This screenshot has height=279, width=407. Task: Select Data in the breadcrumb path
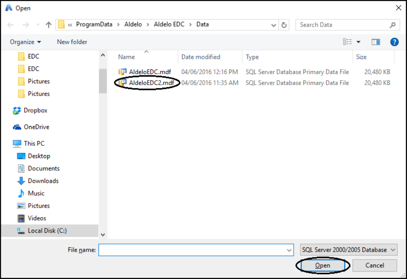[203, 24]
